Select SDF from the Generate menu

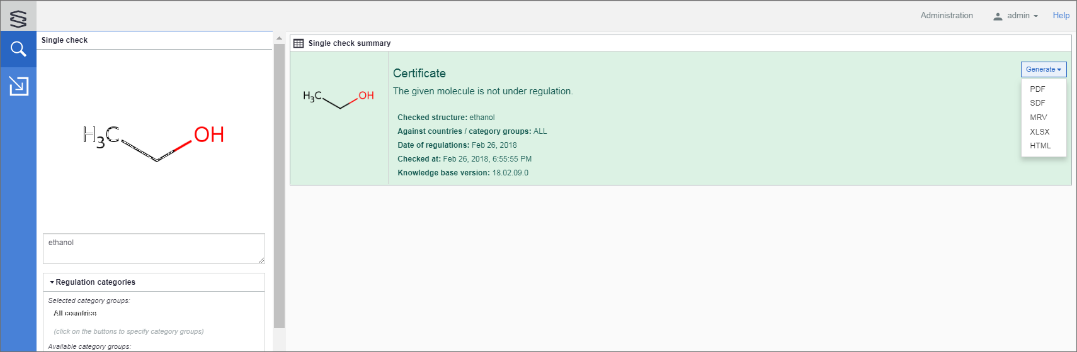[x=1037, y=103]
